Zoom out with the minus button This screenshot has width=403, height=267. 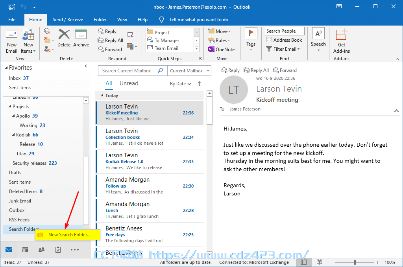331,262
